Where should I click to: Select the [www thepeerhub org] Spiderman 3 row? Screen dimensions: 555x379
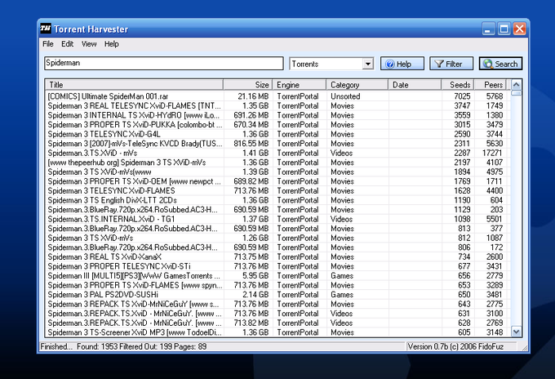(279, 163)
